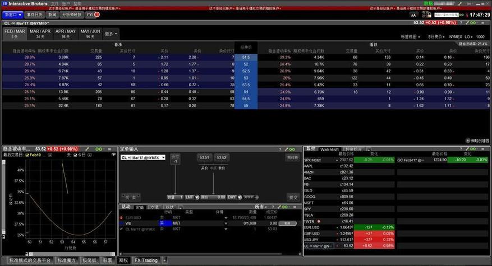This screenshot has height=266, width=492.
Task: Select the MAR / APR expiry tab
Action: [x=40, y=34]
